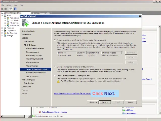Click the Add Roles link in background
161x121 pixels.
pyautogui.click(x=129, y=110)
